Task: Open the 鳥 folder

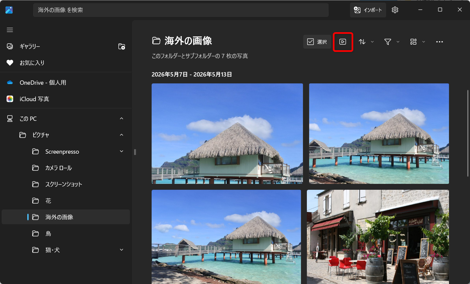Action: coord(66,233)
